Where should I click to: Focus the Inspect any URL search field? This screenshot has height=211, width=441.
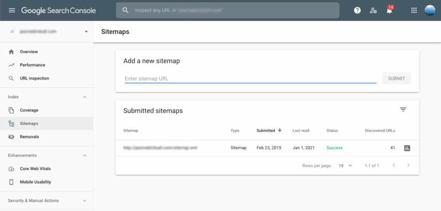[227, 10]
